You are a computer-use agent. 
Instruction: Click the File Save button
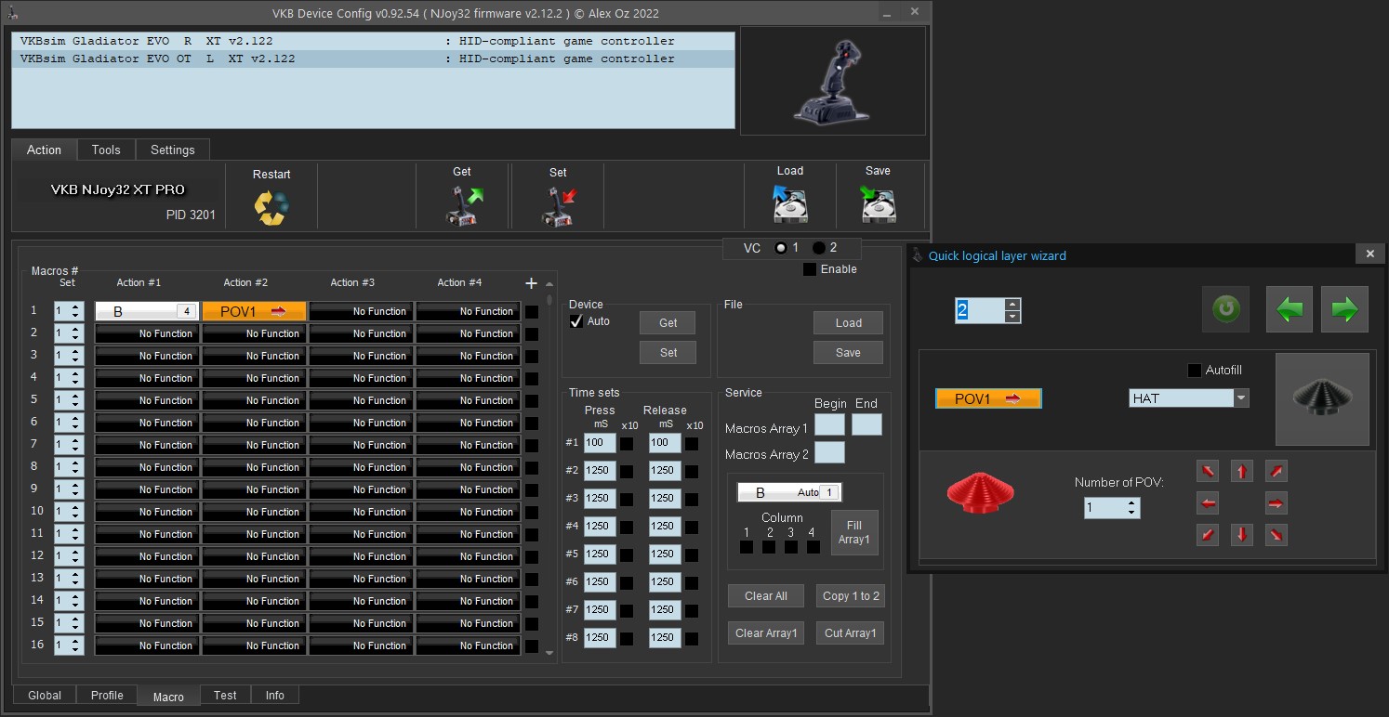pyautogui.click(x=848, y=352)
